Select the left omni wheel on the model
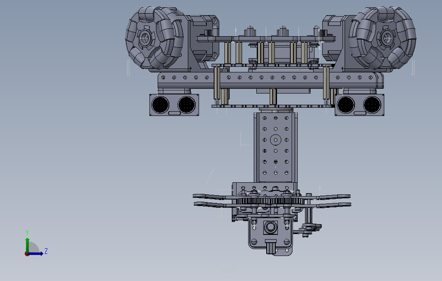This screenshot has width=442, height=281. point(155,38)
